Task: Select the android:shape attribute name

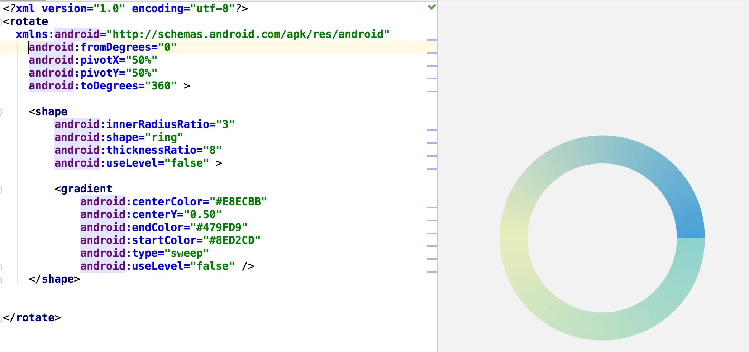Action: [x=96, y=137]
